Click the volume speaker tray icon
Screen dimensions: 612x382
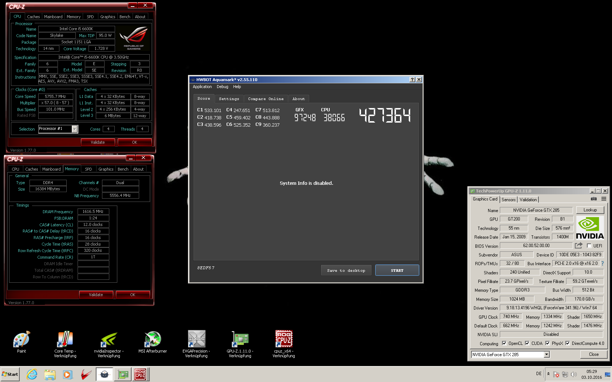coord(574,374)
